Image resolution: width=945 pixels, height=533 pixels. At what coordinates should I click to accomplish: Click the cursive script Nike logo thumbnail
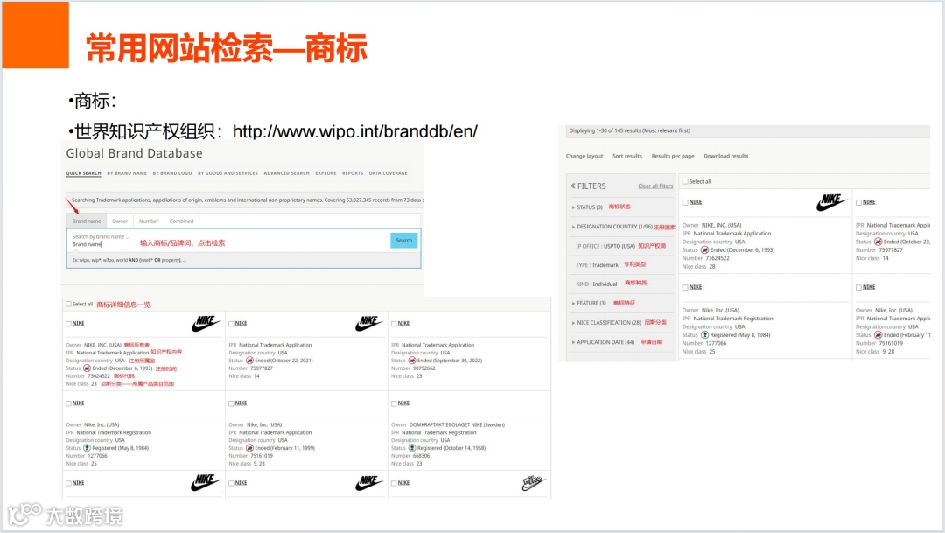[534, 483]
